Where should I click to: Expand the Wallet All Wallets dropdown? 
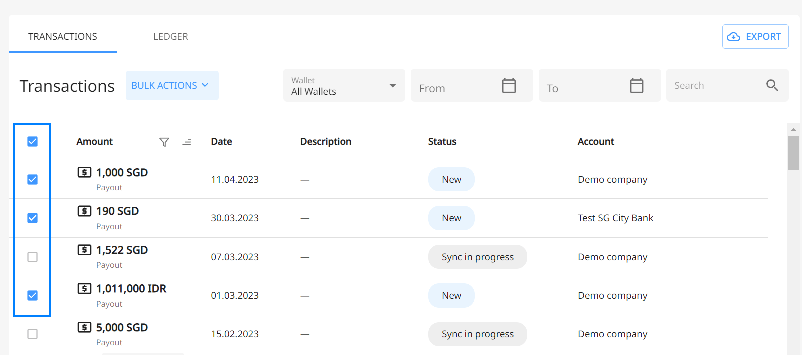pyautogui.click(x=344, y=86)
